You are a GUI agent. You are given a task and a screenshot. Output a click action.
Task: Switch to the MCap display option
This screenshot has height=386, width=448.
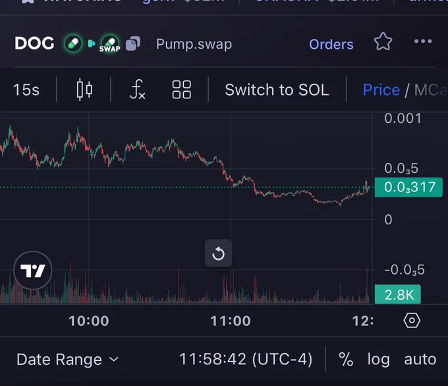431,90
